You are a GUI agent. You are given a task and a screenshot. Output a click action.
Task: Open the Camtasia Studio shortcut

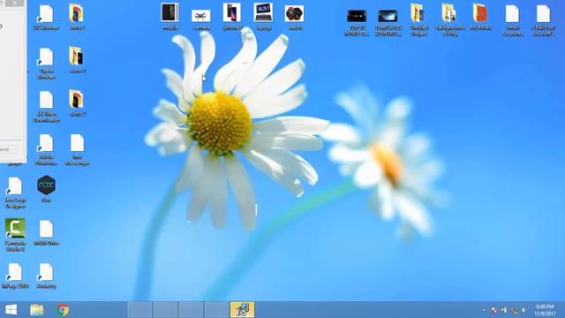coord(15,235)
